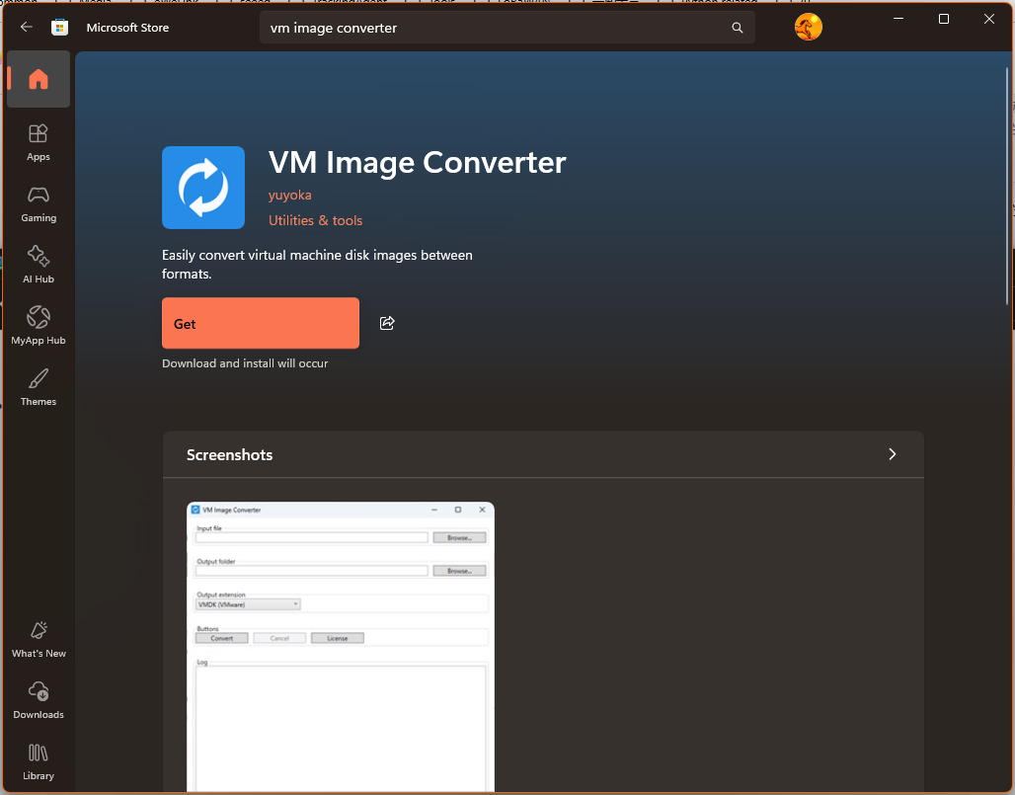Go to Apps section
The width and height of the screenshot is (1015, 795).
click(39, 142)
